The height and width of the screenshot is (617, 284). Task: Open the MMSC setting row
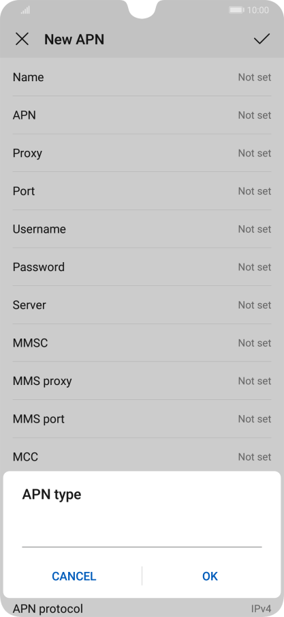coord(142,343)
